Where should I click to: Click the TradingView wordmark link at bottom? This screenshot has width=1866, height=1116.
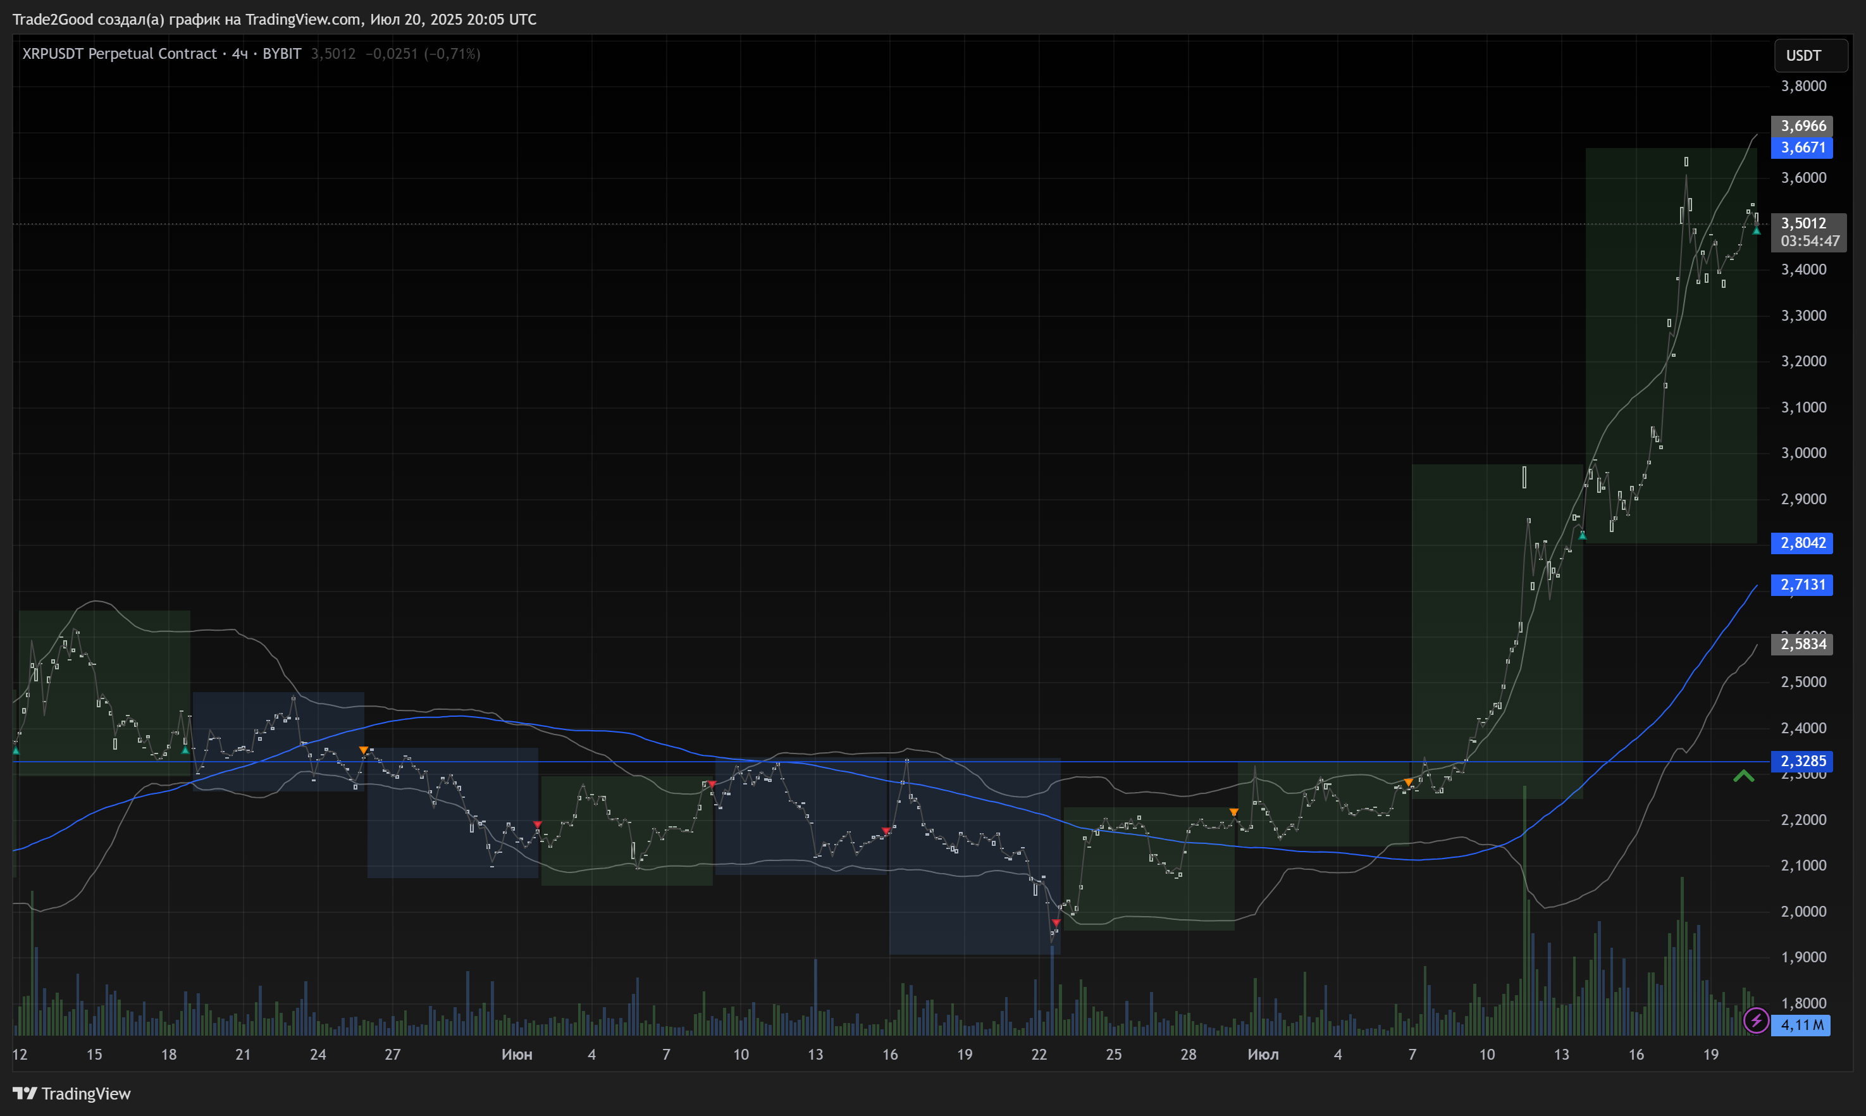tap(85, 1093)
